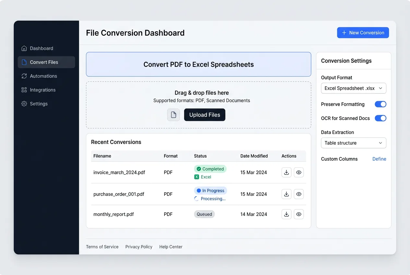This screenshot has height=275, width=410.
Task: Download monthly_report.pdf using its download icon
Action: (x=286, y=214)
